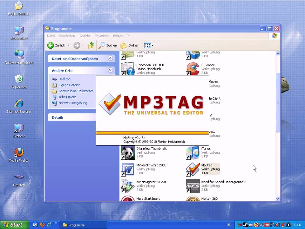
Task: Select the IrfanView Thumbnails panda icon
Action: point(128,153)
